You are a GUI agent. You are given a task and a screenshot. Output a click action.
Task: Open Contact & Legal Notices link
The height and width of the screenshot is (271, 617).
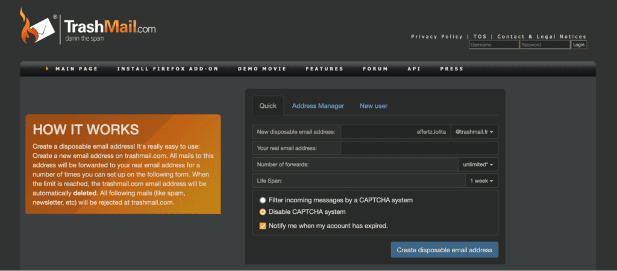542,37
